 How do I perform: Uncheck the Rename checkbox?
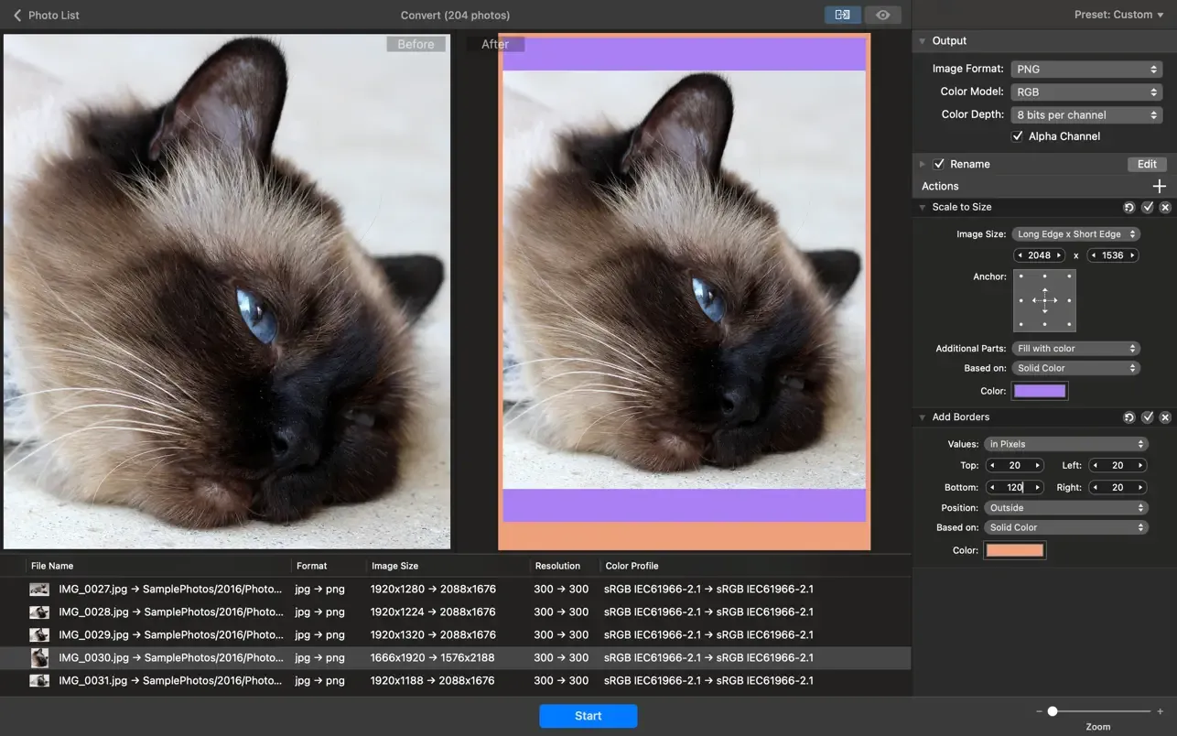tap(938, 164)
